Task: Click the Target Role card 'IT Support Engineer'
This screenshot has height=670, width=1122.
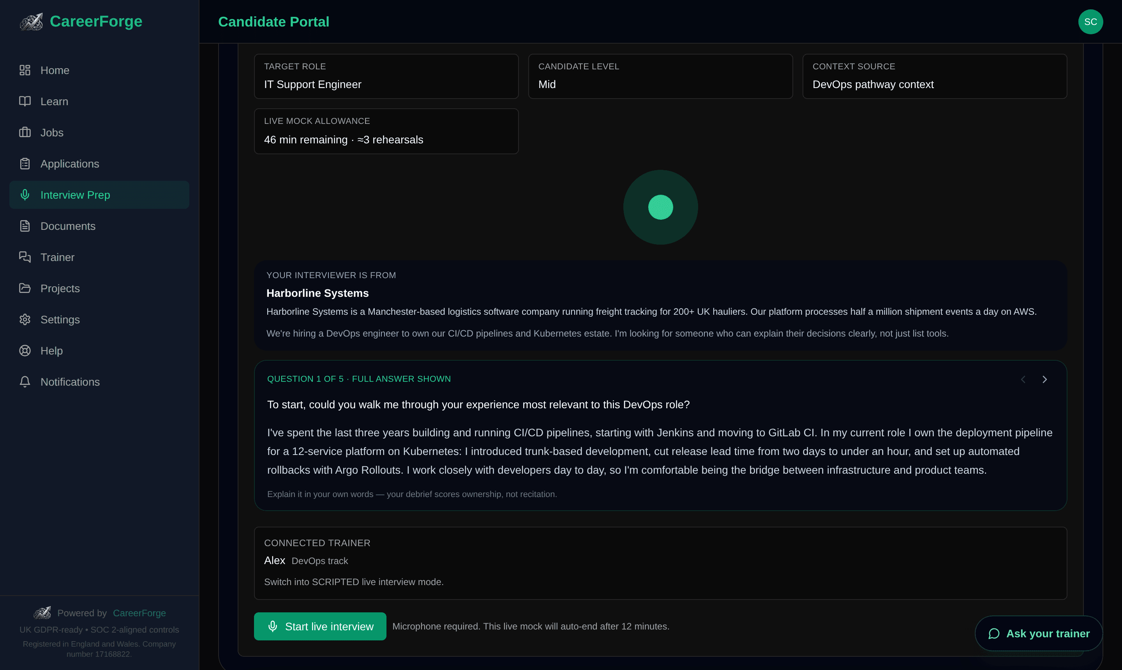Action: pyautogui.click(x=386, y=76)
